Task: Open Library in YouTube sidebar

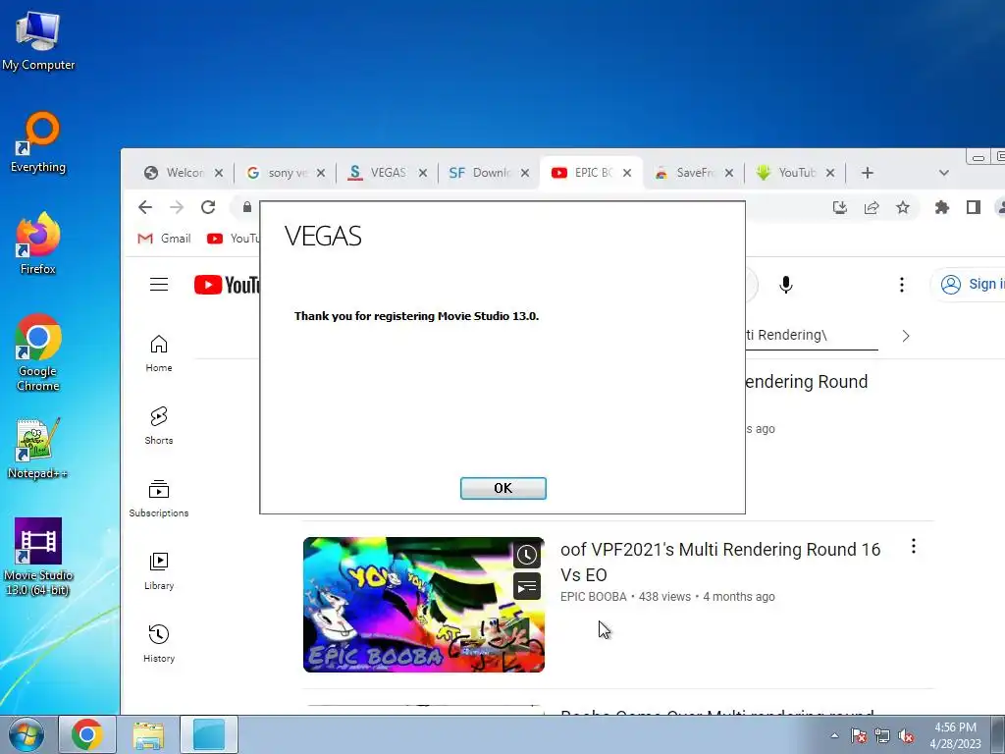Action: coord(159,571)
